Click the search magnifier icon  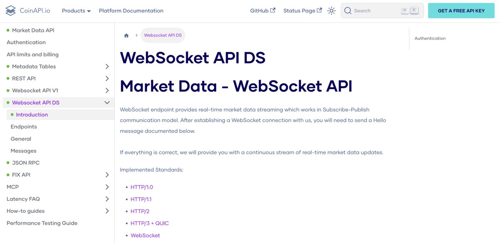point(348,10)
